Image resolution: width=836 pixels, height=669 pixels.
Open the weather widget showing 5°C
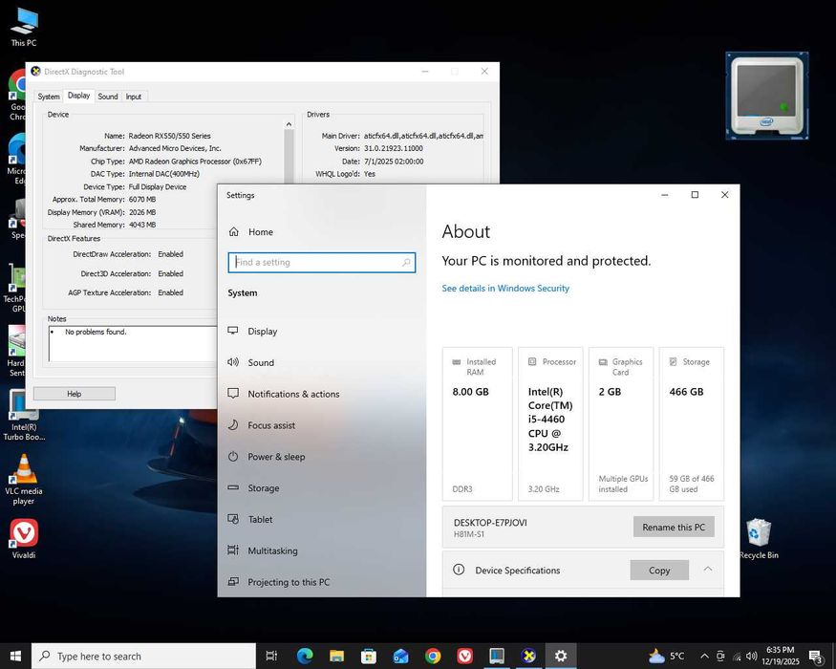pos(667,656)
